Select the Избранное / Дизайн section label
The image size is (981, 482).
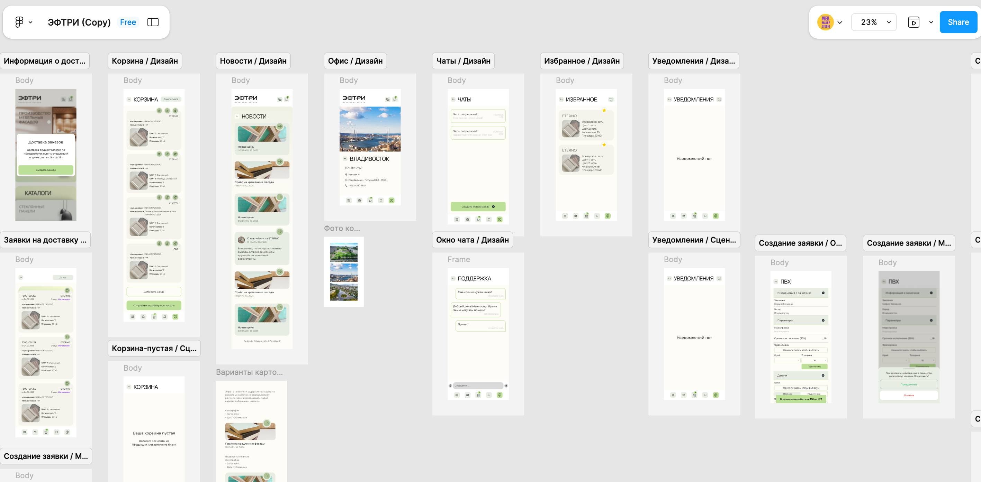point(582,61)
